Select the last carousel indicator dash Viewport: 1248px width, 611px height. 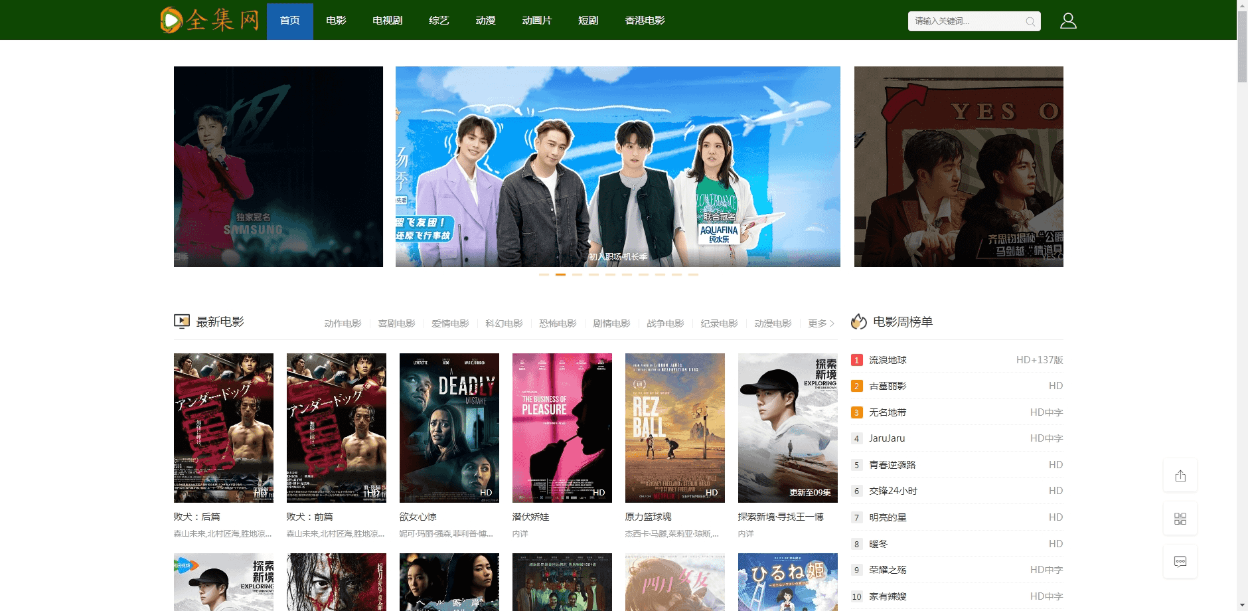click(693, 274)
